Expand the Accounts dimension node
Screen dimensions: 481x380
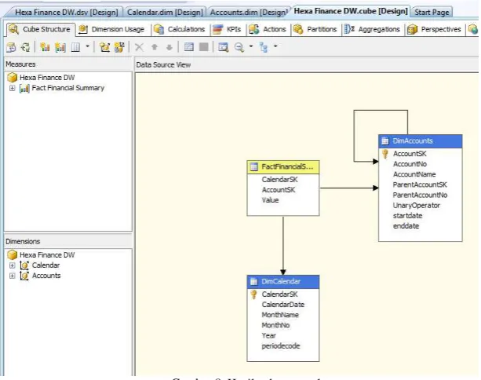tap(12, 276)
